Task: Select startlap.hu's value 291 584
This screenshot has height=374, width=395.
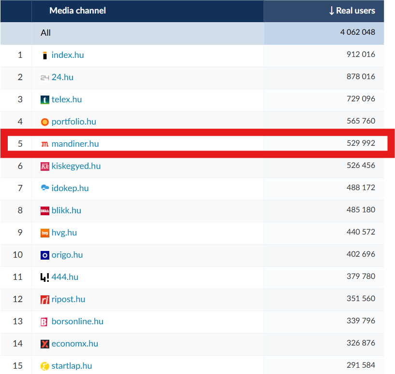Action: pyautogui.click(x=361, y=365)
